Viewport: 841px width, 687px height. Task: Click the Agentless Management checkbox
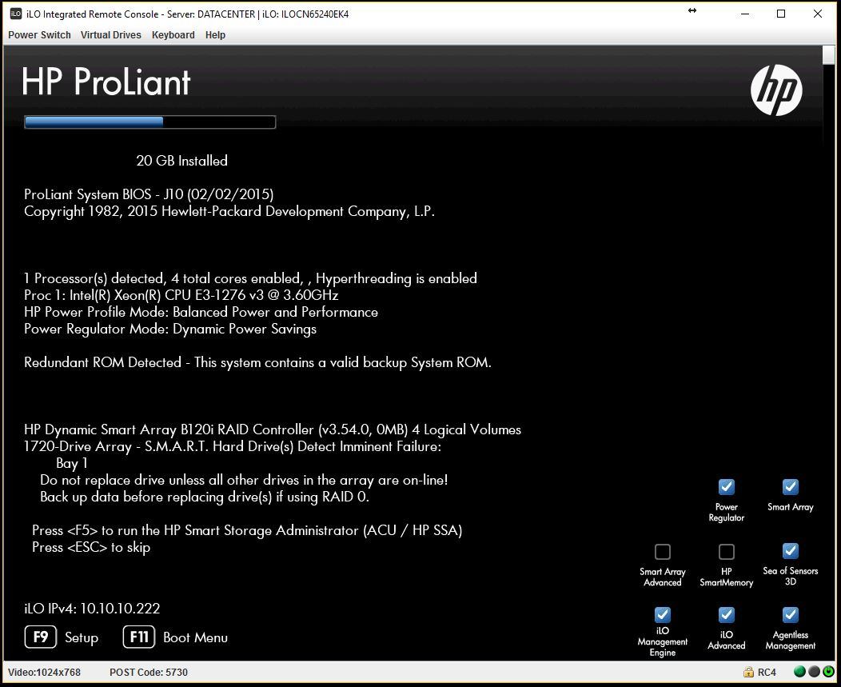[x=790, y=614]
